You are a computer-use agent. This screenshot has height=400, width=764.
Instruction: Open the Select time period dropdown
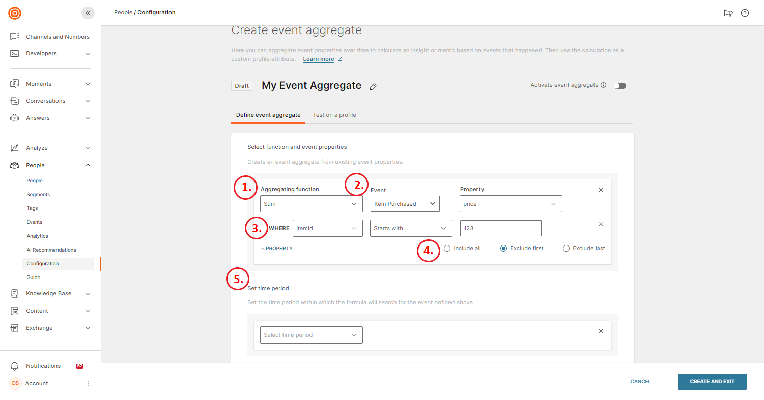pyautogui.click(x=311, y=335)
